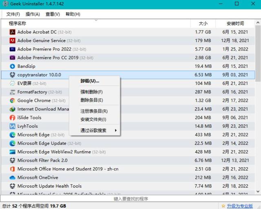This screenshot has width=261, height=209.
Task: Click the Bandizip program icon
Action: 12,66
